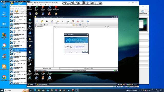Click the Add files toolbar icon
164x92 pixels.
pyautogui.click(x=52, y=22)
